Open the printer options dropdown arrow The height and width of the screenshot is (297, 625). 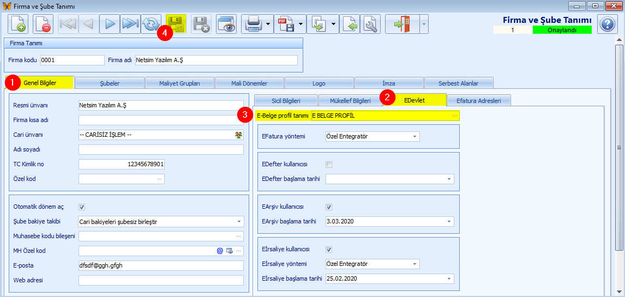click(x=268, y=23)
